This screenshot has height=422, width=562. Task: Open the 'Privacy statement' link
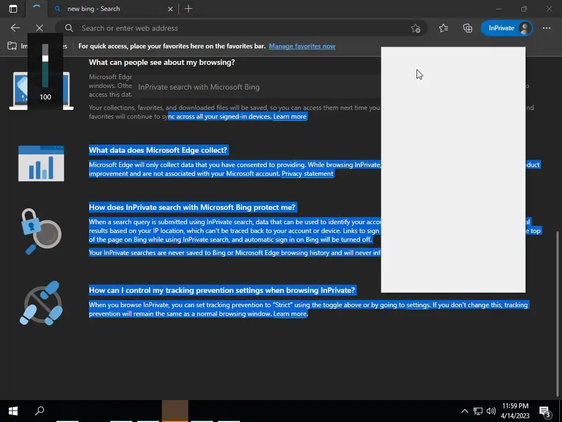(307, 173)
